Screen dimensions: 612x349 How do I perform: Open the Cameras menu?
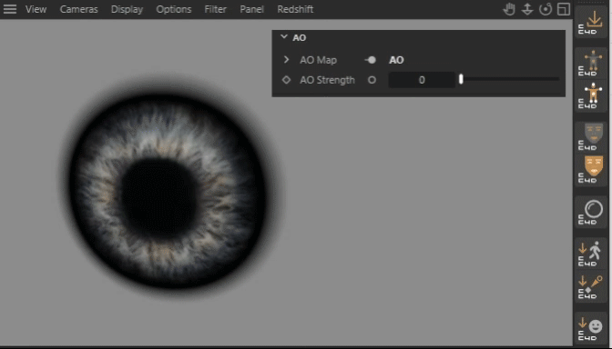point(78,9)
